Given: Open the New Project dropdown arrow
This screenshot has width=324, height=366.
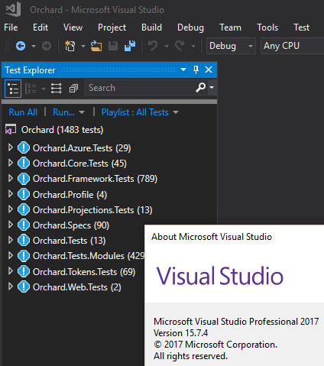Looking at the screenshot, I should click(83, 47).
